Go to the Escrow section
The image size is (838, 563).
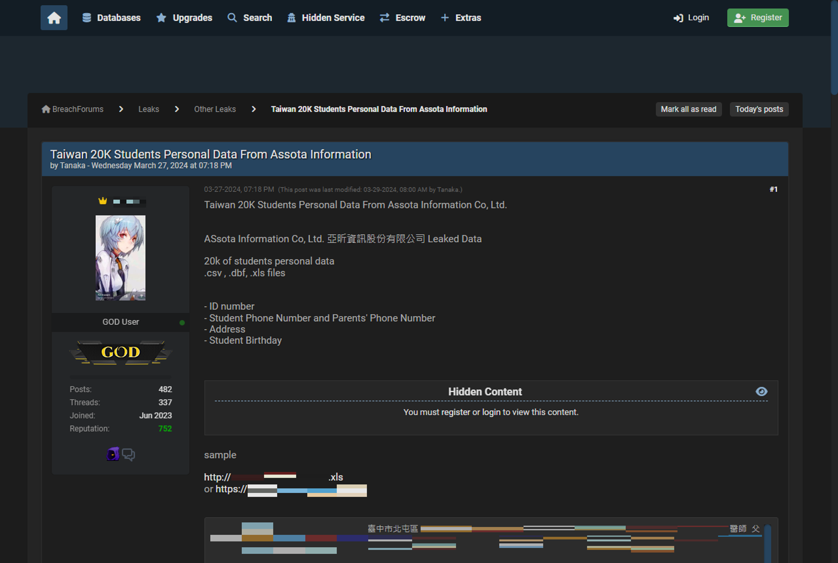(x=402, y=18)
